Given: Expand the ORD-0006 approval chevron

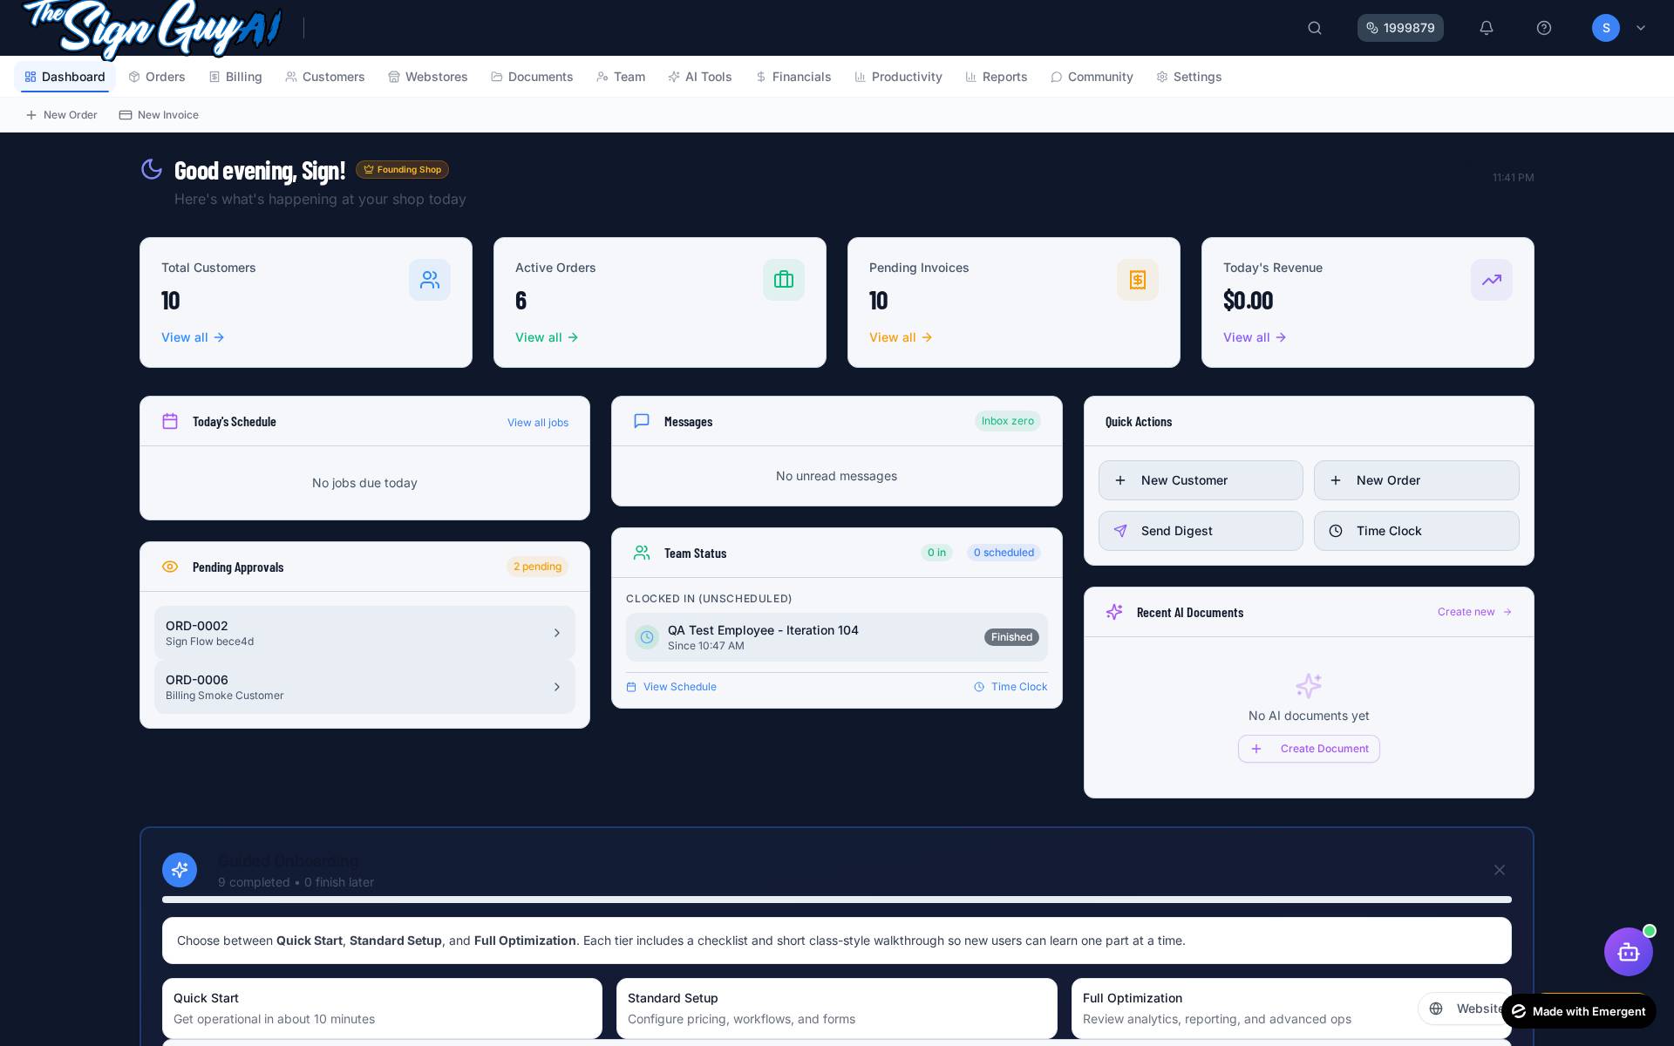Looking at the screenshot, I should coord(557,687).
